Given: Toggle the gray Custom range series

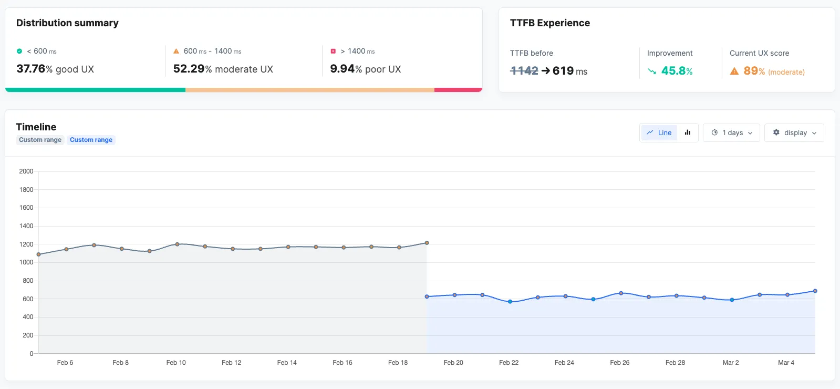Looking at the screenshot, I should [40, 140].
